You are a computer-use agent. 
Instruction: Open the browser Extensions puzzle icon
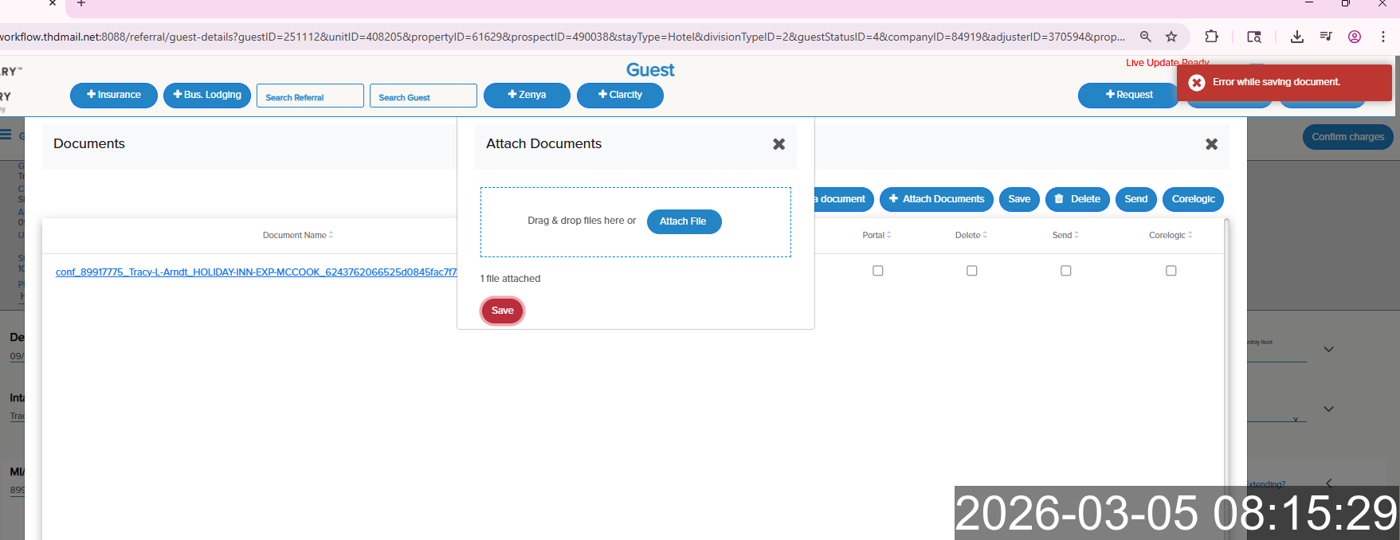point(1211,37)
